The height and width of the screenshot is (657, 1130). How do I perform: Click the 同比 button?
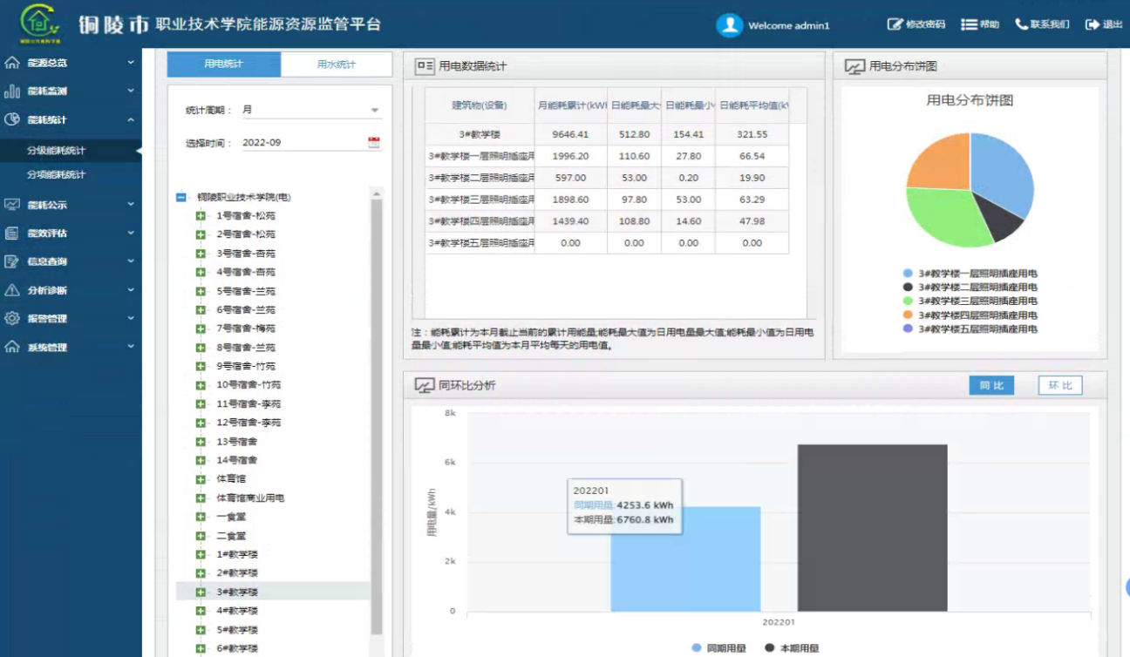click(x=991, y=385)
